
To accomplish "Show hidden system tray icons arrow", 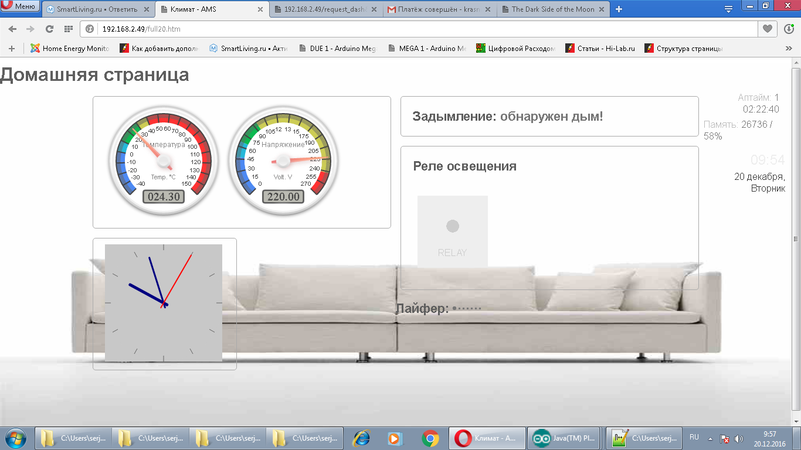I will [x=710, y=438].
